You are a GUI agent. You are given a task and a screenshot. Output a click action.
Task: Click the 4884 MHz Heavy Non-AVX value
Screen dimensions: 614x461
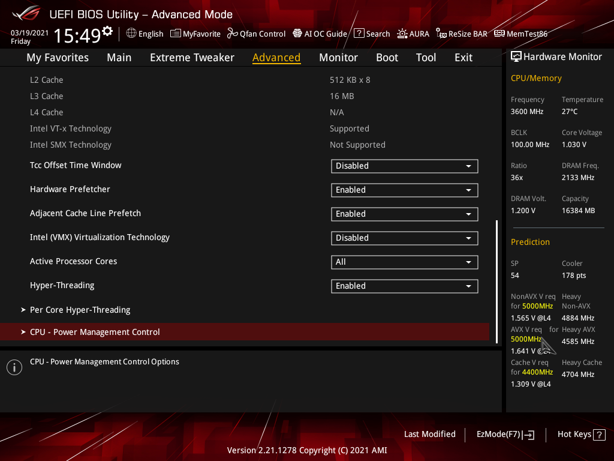(578, 318)
